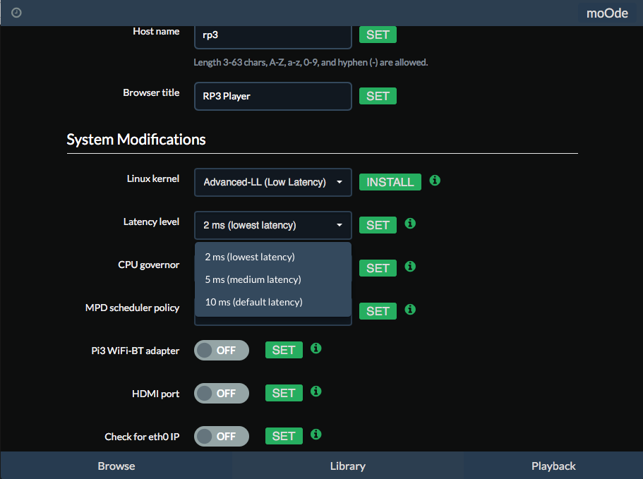Collapse the Latency level dropdown
This screenshot has height=479, width=643.
[272, 225]
